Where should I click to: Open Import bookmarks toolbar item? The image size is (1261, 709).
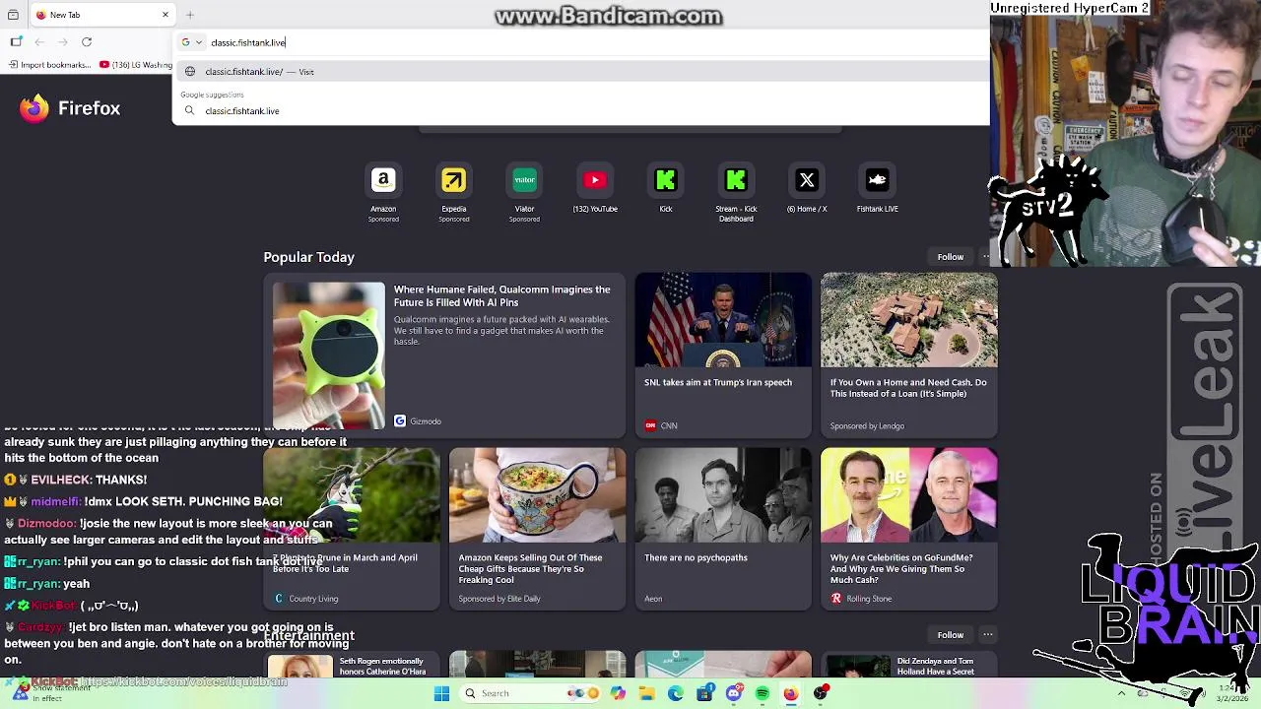49,65
